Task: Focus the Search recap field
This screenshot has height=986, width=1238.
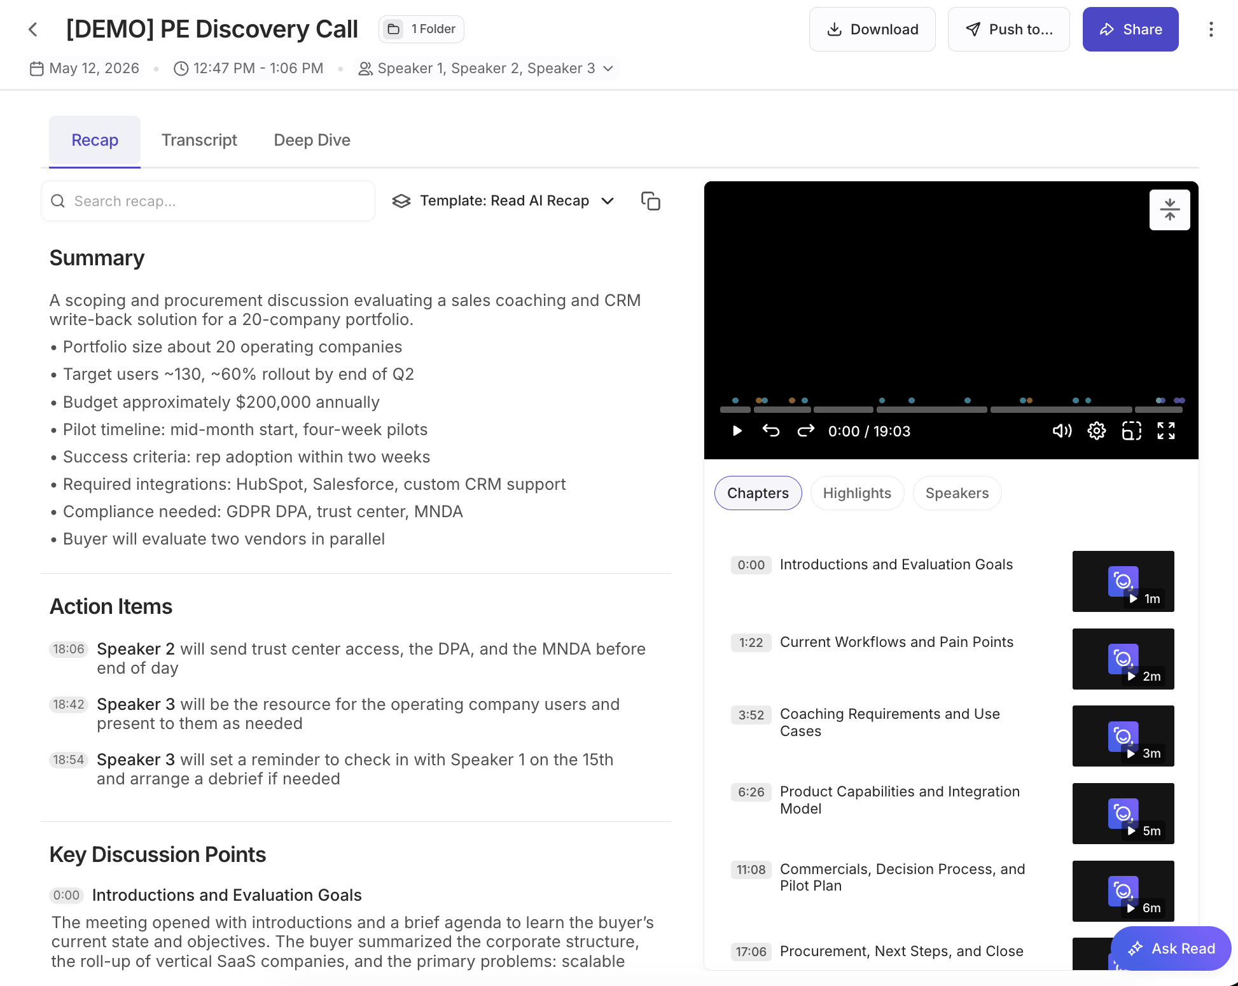Action: point(208,201)
